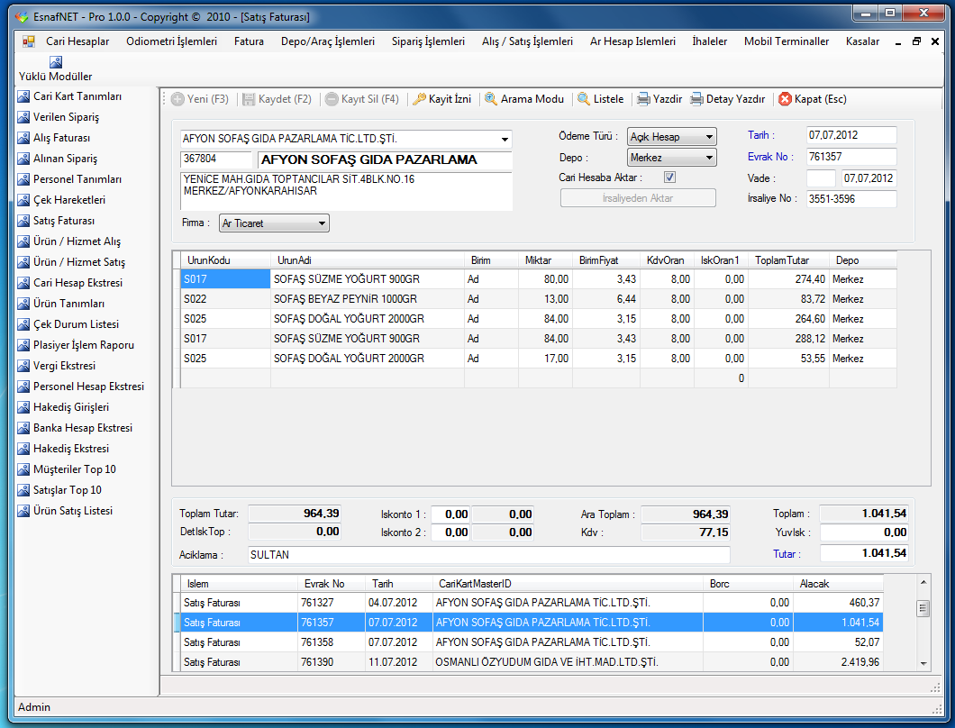Click the application icon in the menu bar
Image resolution: width=955 pixels, height=728 pixels.
click(x=29, y=41)
